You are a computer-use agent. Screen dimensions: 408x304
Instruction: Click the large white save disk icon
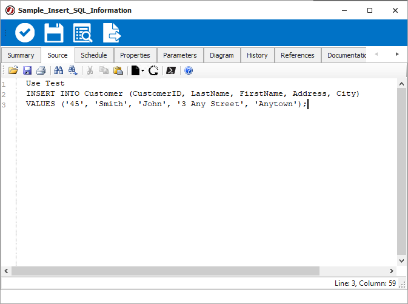(54, 33)
